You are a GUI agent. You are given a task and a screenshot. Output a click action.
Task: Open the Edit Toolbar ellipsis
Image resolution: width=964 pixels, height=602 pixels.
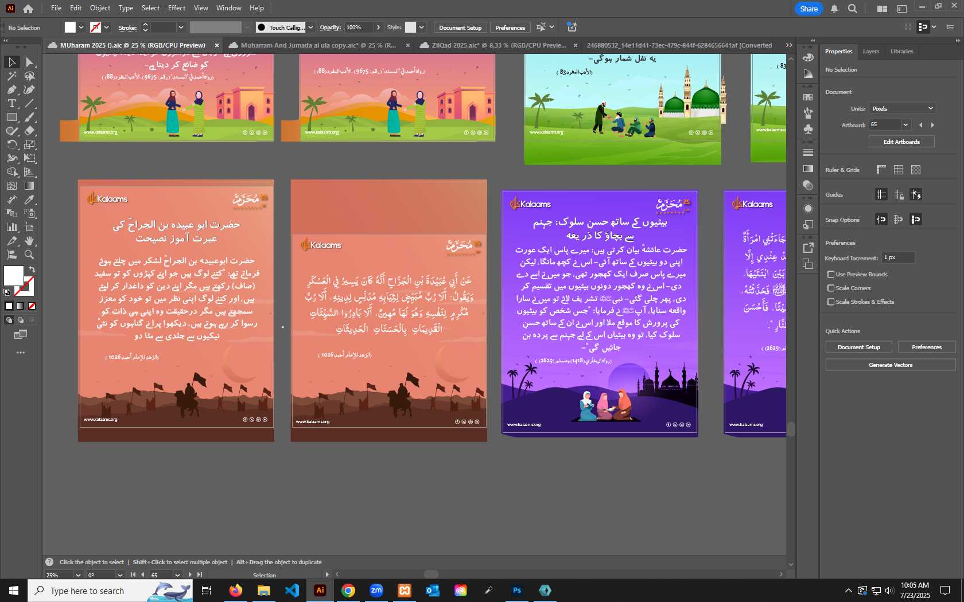point(21,353)
